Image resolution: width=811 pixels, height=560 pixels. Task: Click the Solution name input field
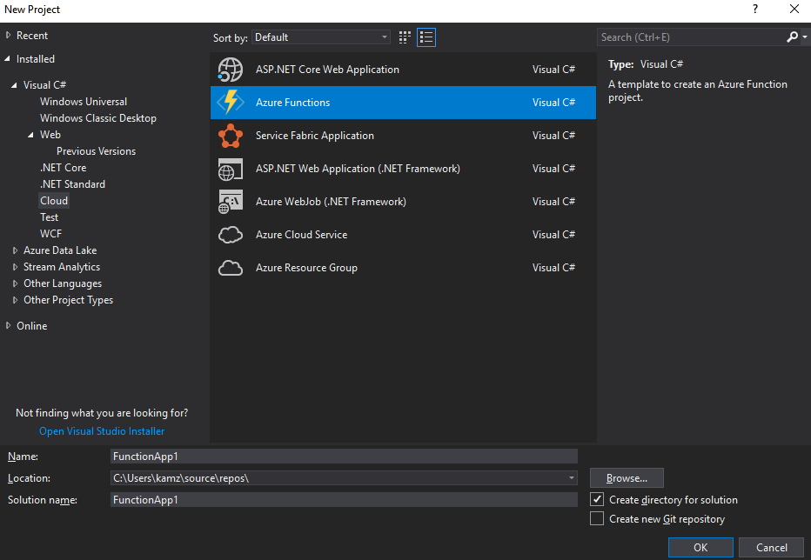(x=344, y=499)
